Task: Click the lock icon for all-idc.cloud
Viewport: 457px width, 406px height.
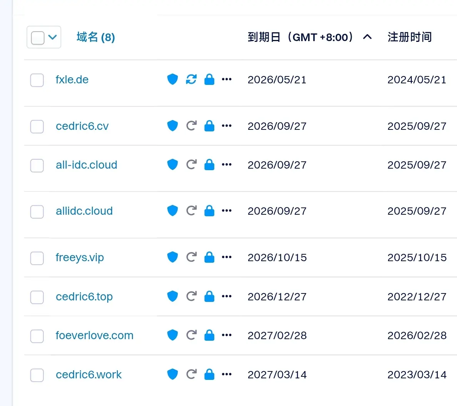Action: click(209, 164)
